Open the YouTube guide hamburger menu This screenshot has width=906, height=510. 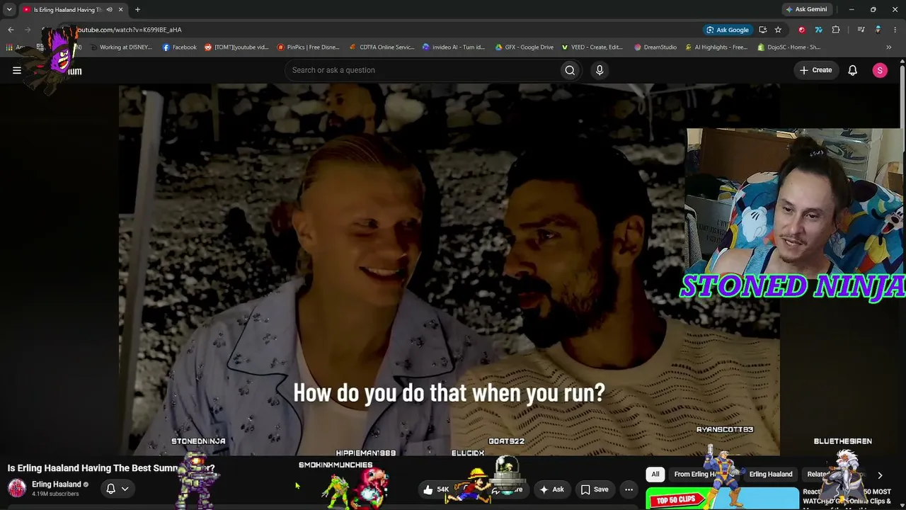point(17,70)
